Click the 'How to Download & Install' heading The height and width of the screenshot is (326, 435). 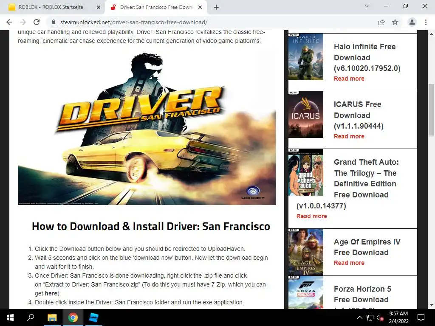151,226
